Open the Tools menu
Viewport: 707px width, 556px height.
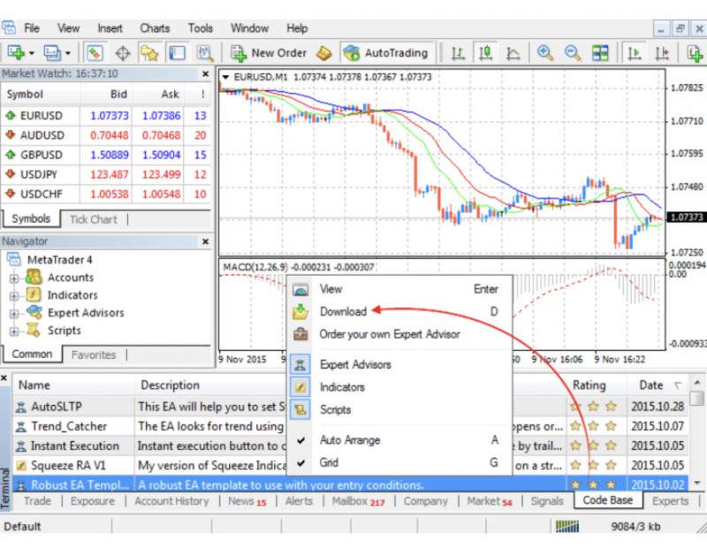click(x=201, y=28)
